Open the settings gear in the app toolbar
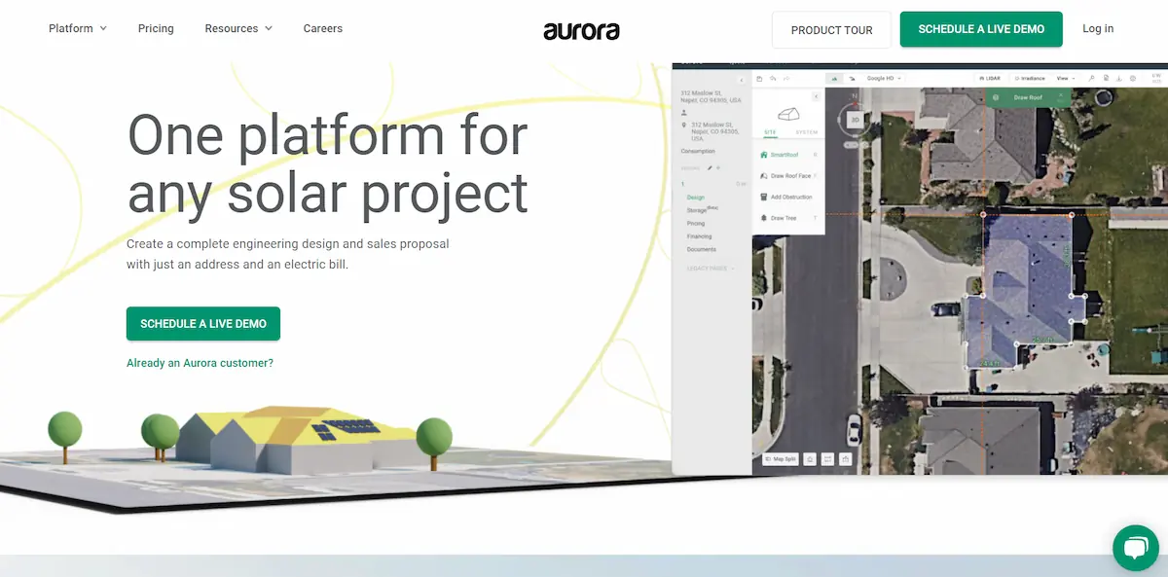The image size is (1168, 577). pos(1133,78)
